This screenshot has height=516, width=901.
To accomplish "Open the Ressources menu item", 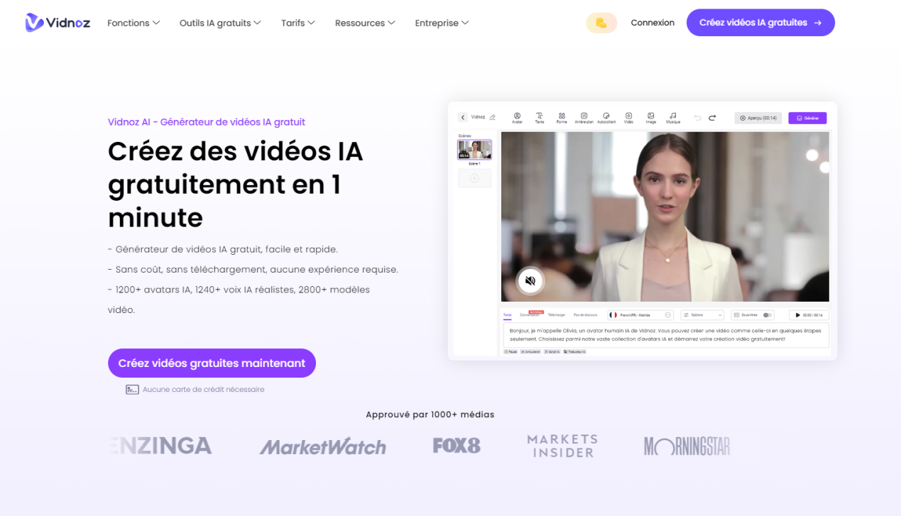I will (365, 23).
